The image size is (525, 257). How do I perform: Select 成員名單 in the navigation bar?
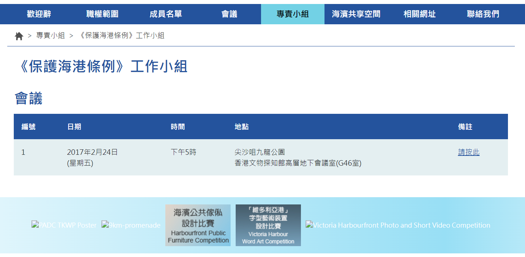click(x=166, y=14)
